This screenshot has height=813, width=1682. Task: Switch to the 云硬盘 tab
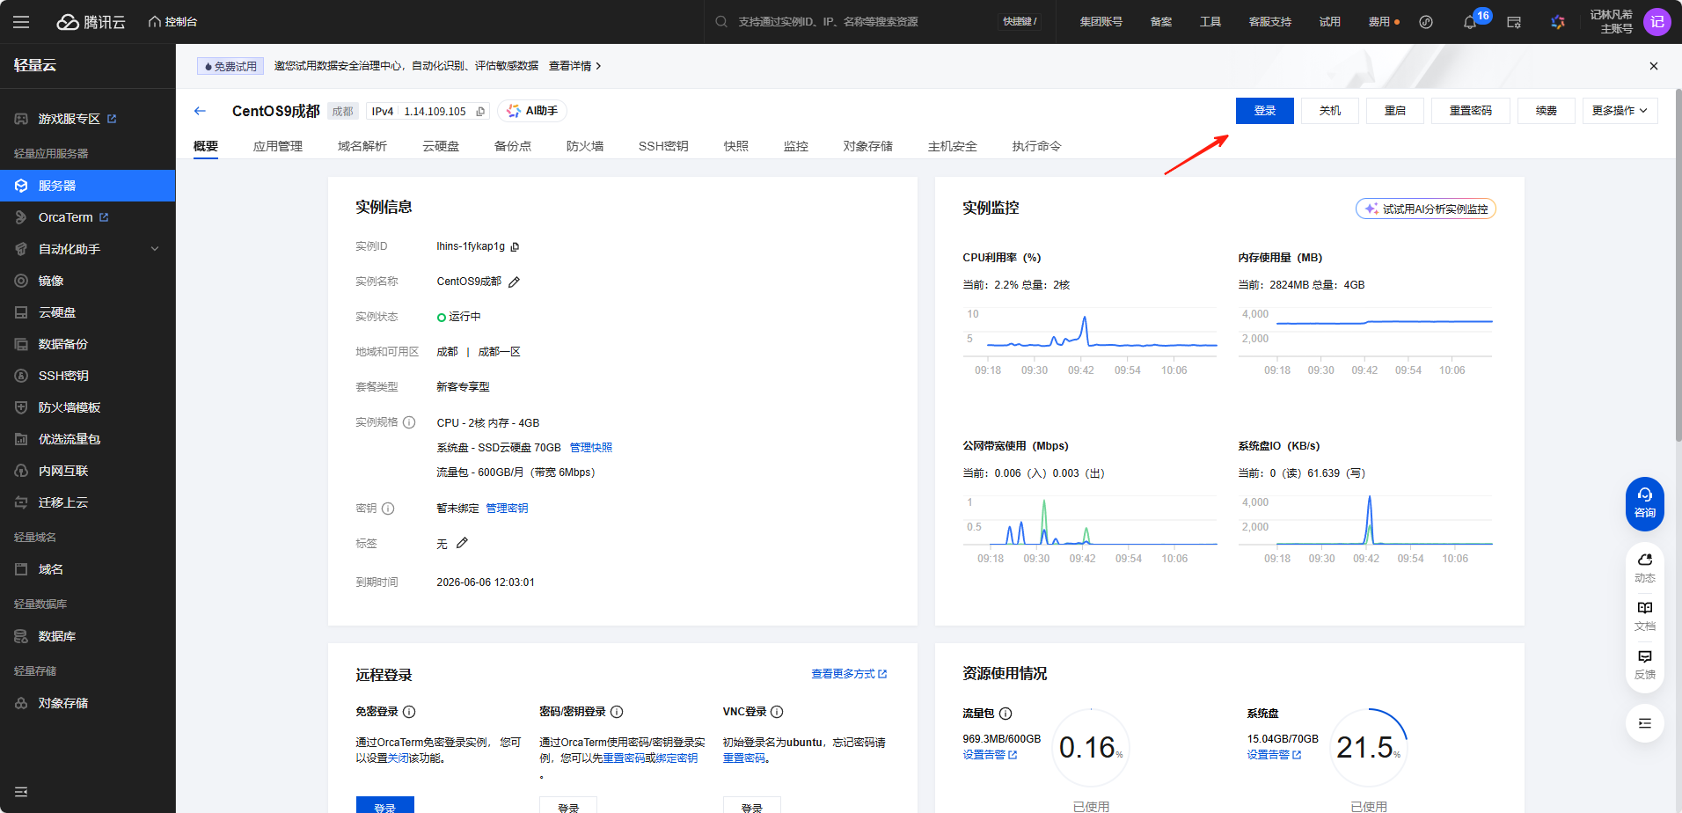pos(441,146)
